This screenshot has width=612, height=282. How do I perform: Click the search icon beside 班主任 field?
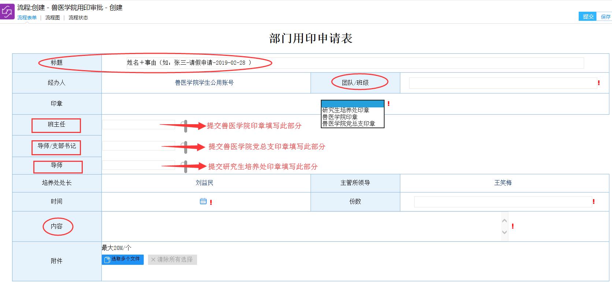[185, 126]
